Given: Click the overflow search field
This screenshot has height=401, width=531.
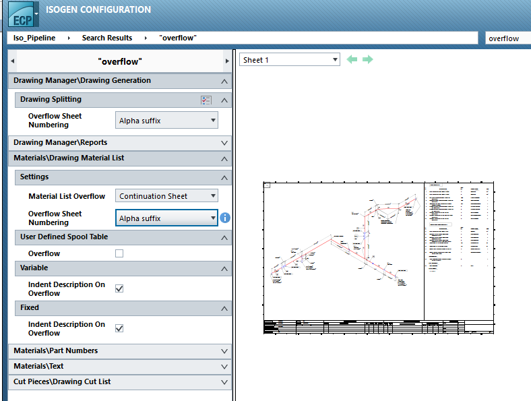Looking at the screenshot, I should pyautogui.click(x=508, y=38).
